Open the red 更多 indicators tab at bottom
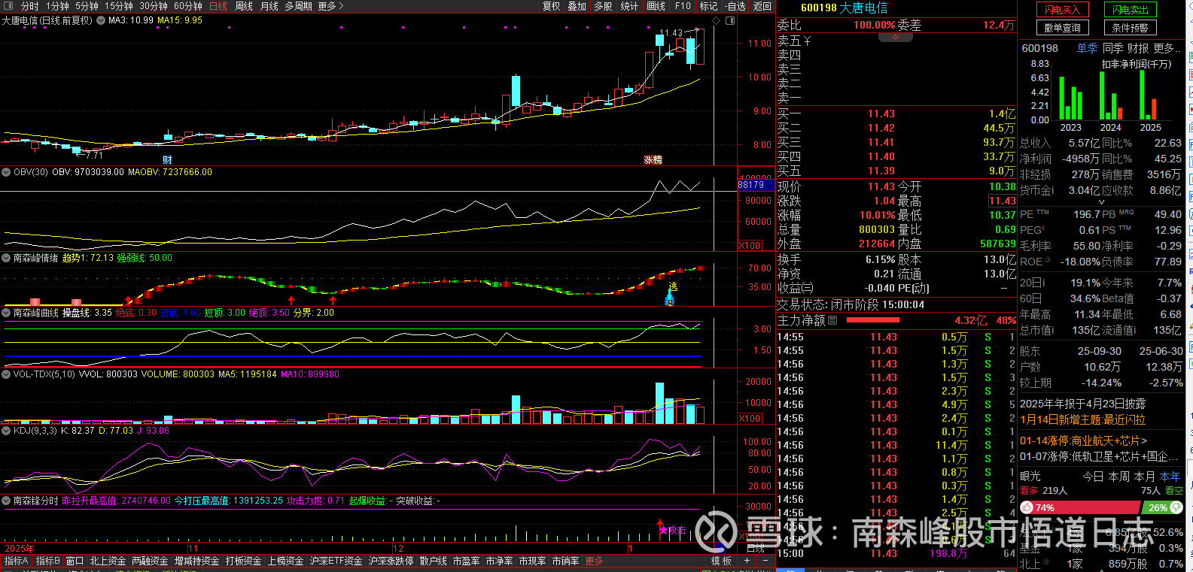1193x572 pixels. pyautogui.click(x=594, y=561)
